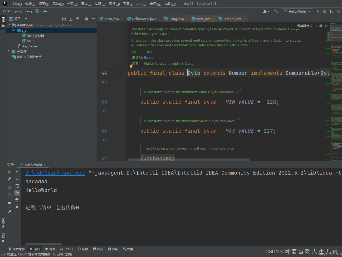Screen dimensions: 342x257
Task: Rerun HelloWorld from the run panel
Action: pyautogui.click(x=9, y=172)
